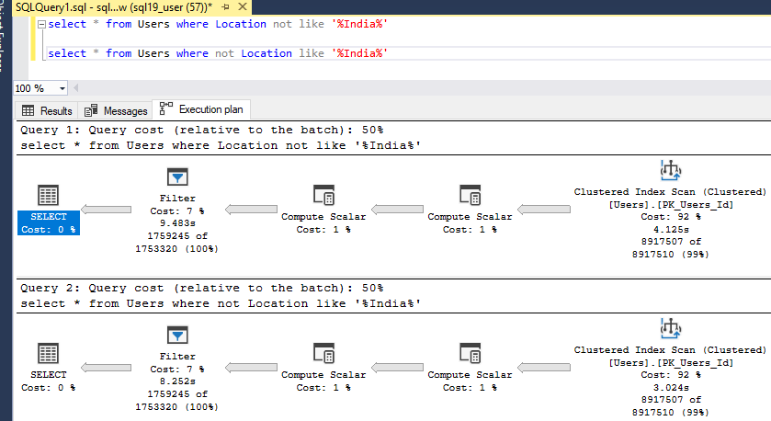Click Query 2's Clustered Index Scan icon
Viewport: 771px width, 421px height.
coord(670,328)
